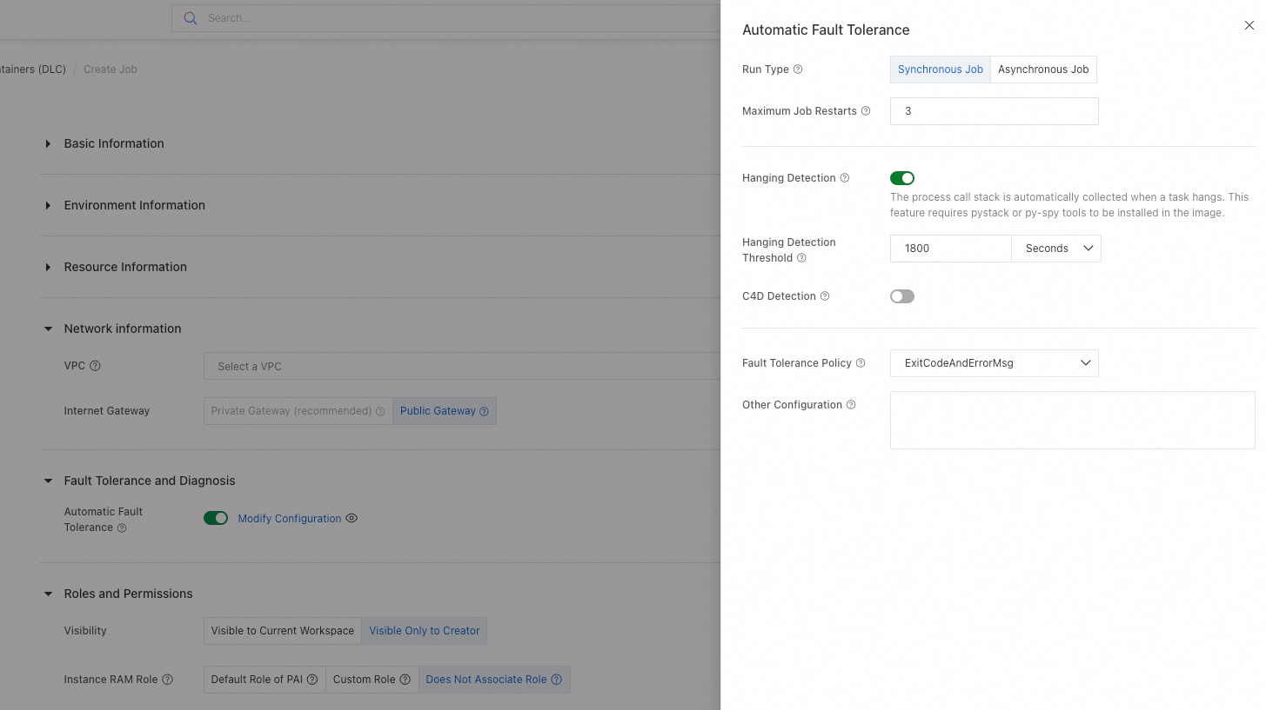Viewport: 1266px width, 710px height.
Task: Click the Automatic Fault Tolerance panel title
Action: tap(826, 30)
